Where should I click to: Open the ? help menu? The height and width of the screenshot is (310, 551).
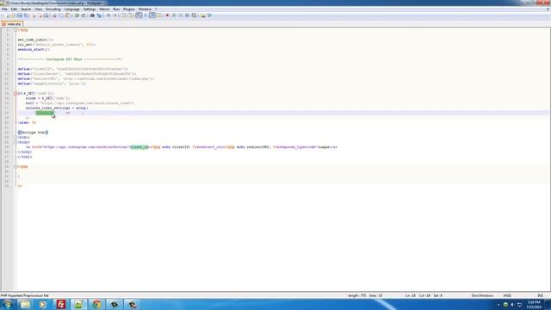pyautogui.click(x=156, y=9)
